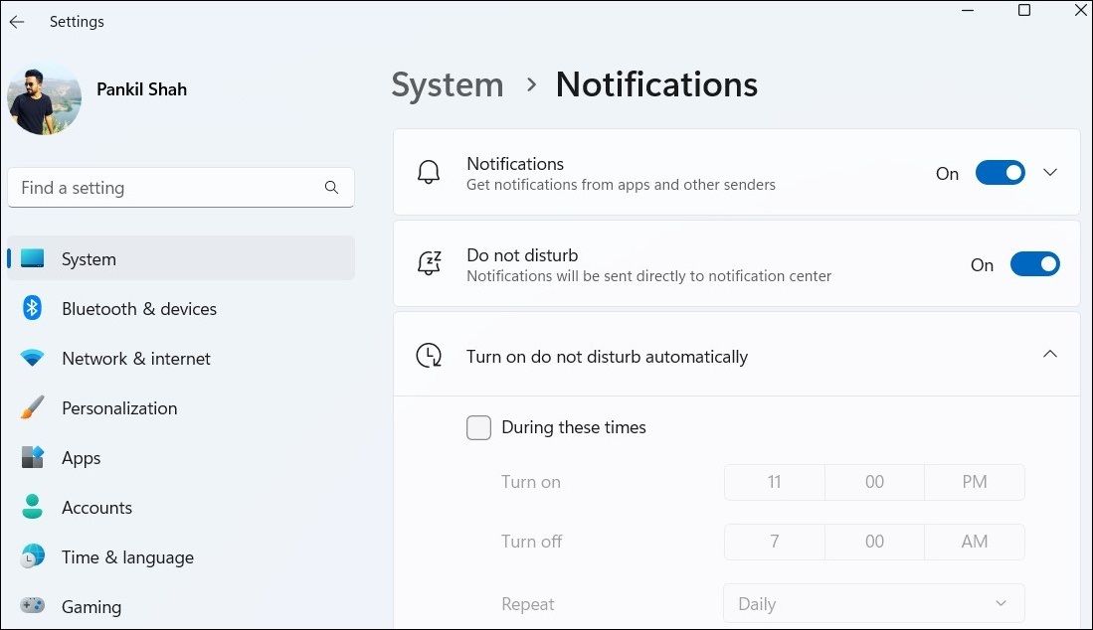
Task: Select the Bluetooth & devices icon in sidebar
Action: coord(31,308)
